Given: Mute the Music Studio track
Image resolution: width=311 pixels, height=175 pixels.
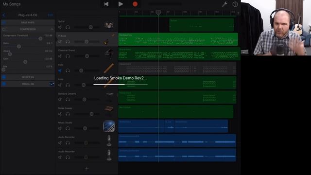Looking at the screenshot, I should [x=60, y=128].
